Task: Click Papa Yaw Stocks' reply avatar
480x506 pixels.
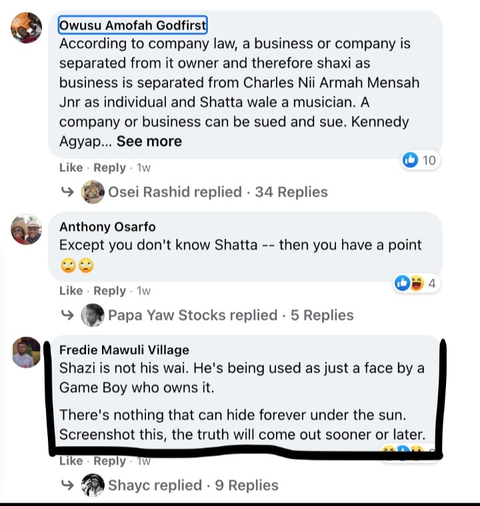Action: point(93,315)
